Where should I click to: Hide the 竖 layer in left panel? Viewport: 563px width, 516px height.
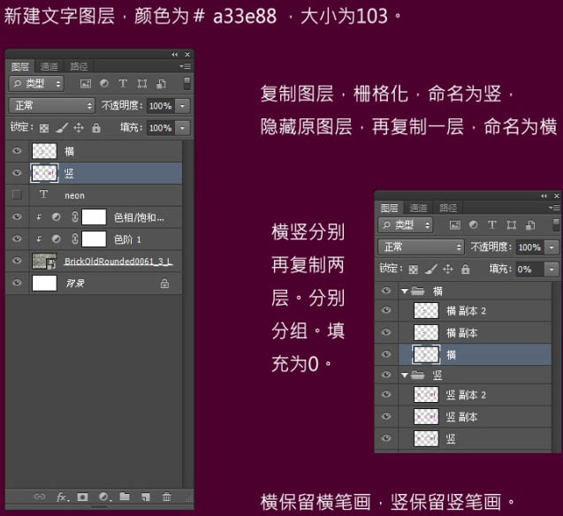tap(17, 173)
